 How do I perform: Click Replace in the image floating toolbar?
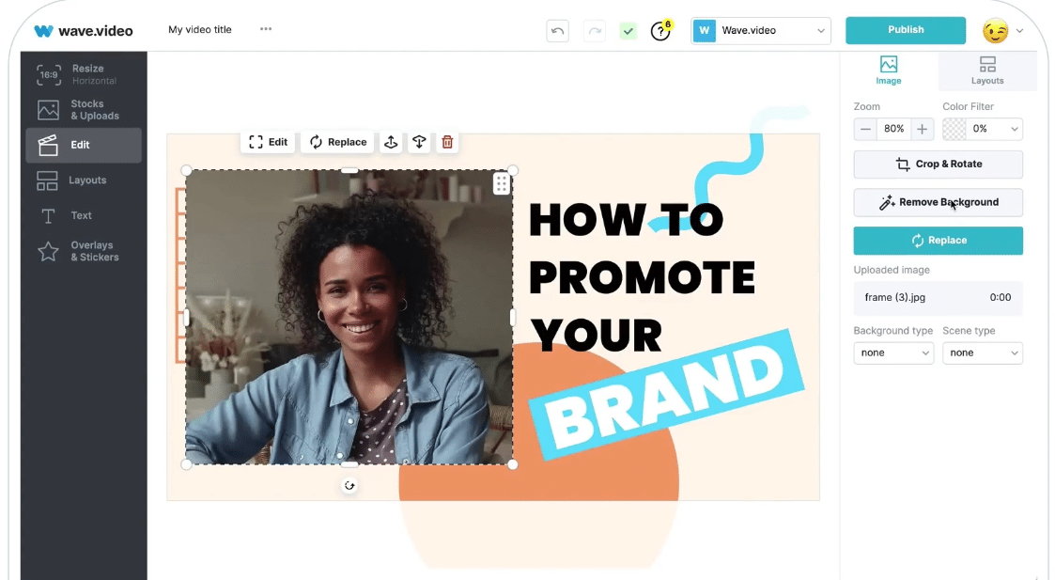[x=338, y=142]
